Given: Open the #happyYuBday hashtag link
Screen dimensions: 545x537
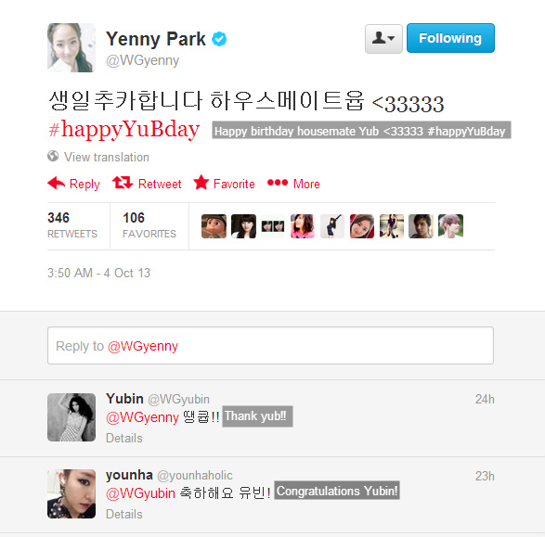Looking at the screenshot, I should click(124, 129).
